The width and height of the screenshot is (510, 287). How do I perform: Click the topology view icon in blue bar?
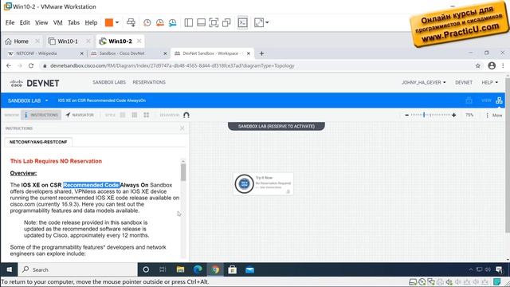coord(499,100)
